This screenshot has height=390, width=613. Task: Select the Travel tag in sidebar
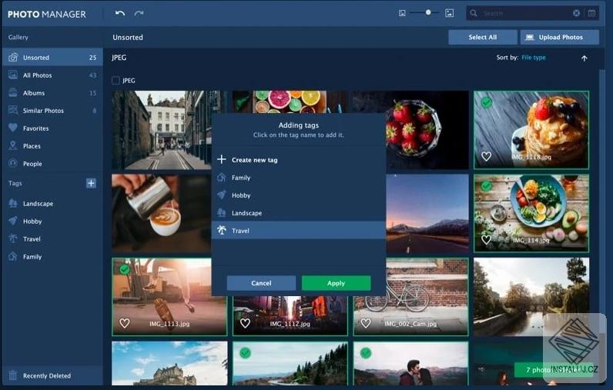pos(52,239)
